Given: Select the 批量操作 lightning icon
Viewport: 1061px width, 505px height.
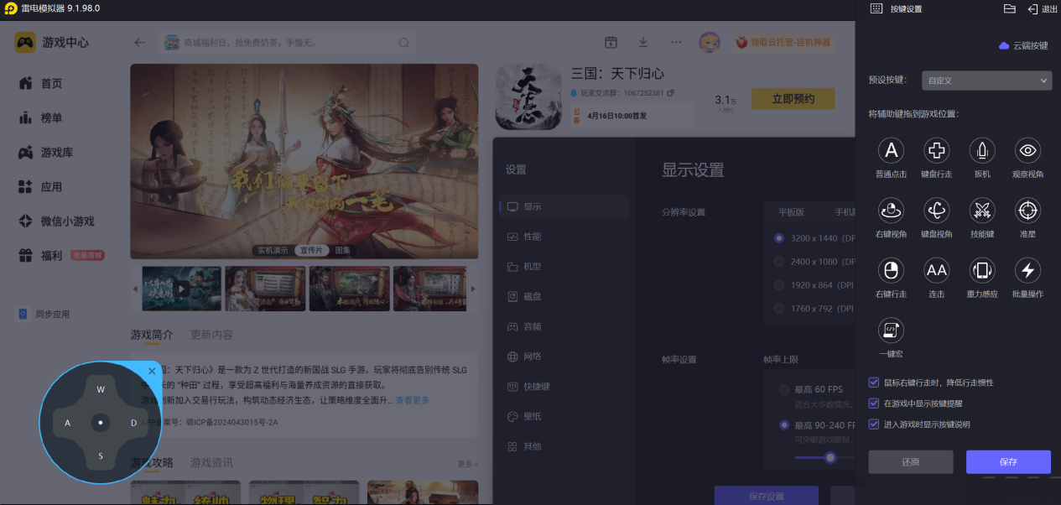Looking at the screenshot, I should 1027,270.
